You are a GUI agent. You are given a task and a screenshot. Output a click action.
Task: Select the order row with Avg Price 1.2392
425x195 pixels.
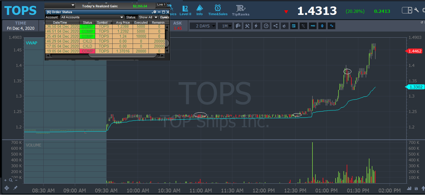click(x=105, y=31)
